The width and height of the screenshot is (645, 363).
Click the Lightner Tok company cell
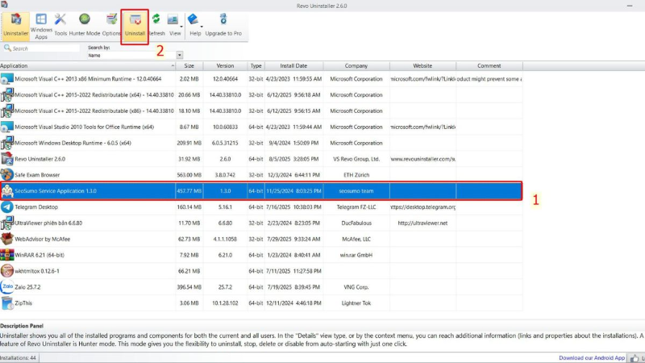(x=356, y=303)
